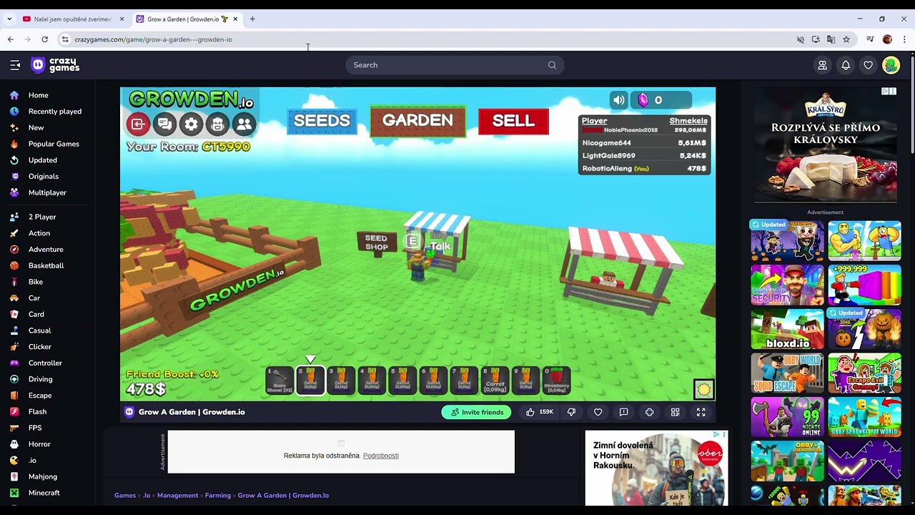The width and height of the screenshot is (915, 515).
Task: Select Strawberry in hotbar slot 0
Action: 557,381
